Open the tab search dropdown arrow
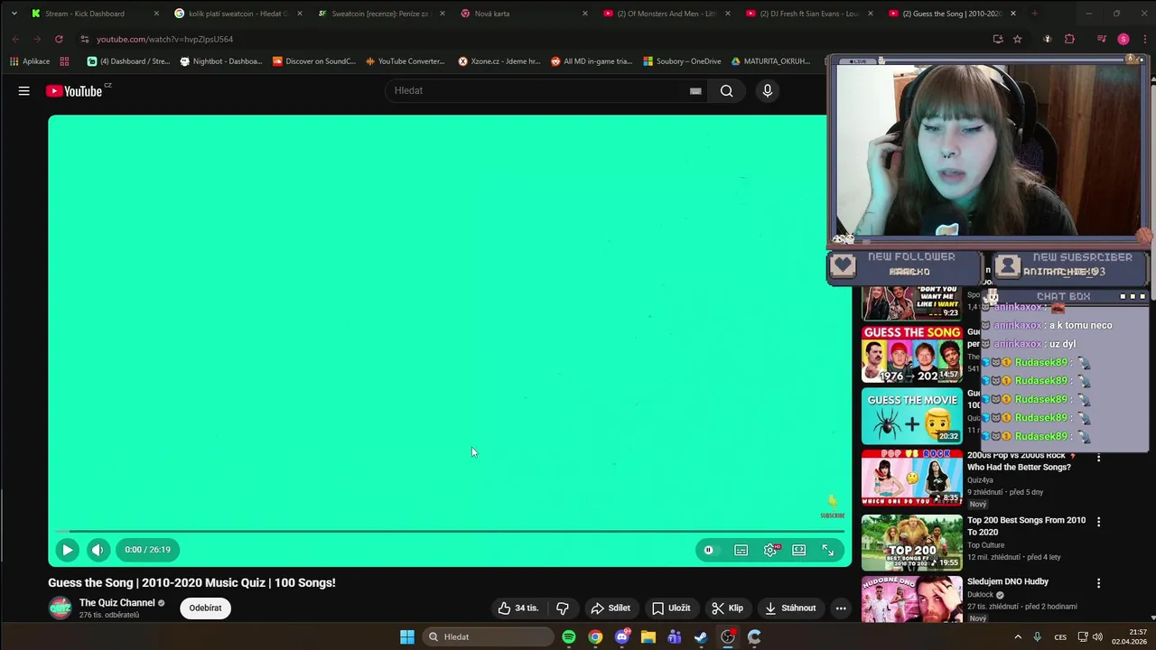 [x=14, y=14]
